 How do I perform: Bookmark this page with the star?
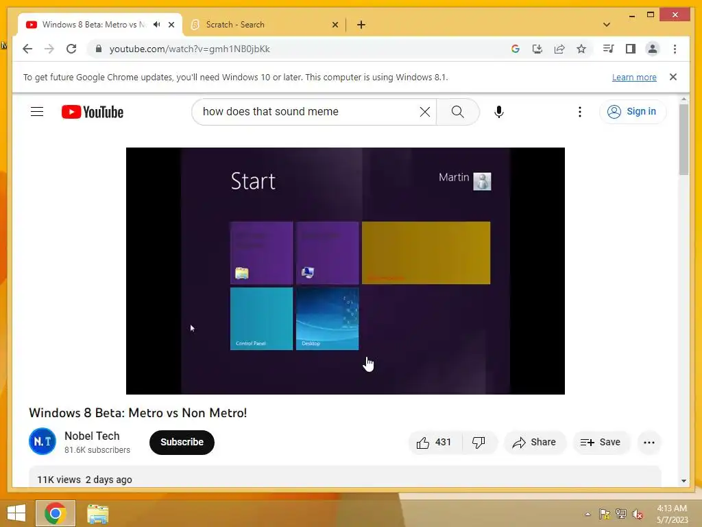(581, 49)
